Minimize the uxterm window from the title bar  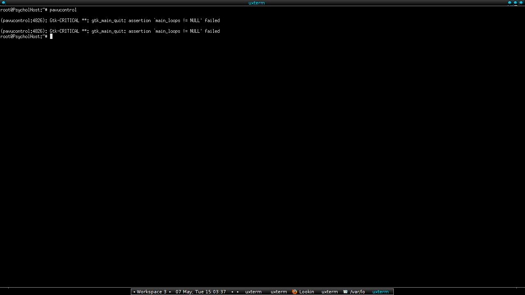click(510, 3)
